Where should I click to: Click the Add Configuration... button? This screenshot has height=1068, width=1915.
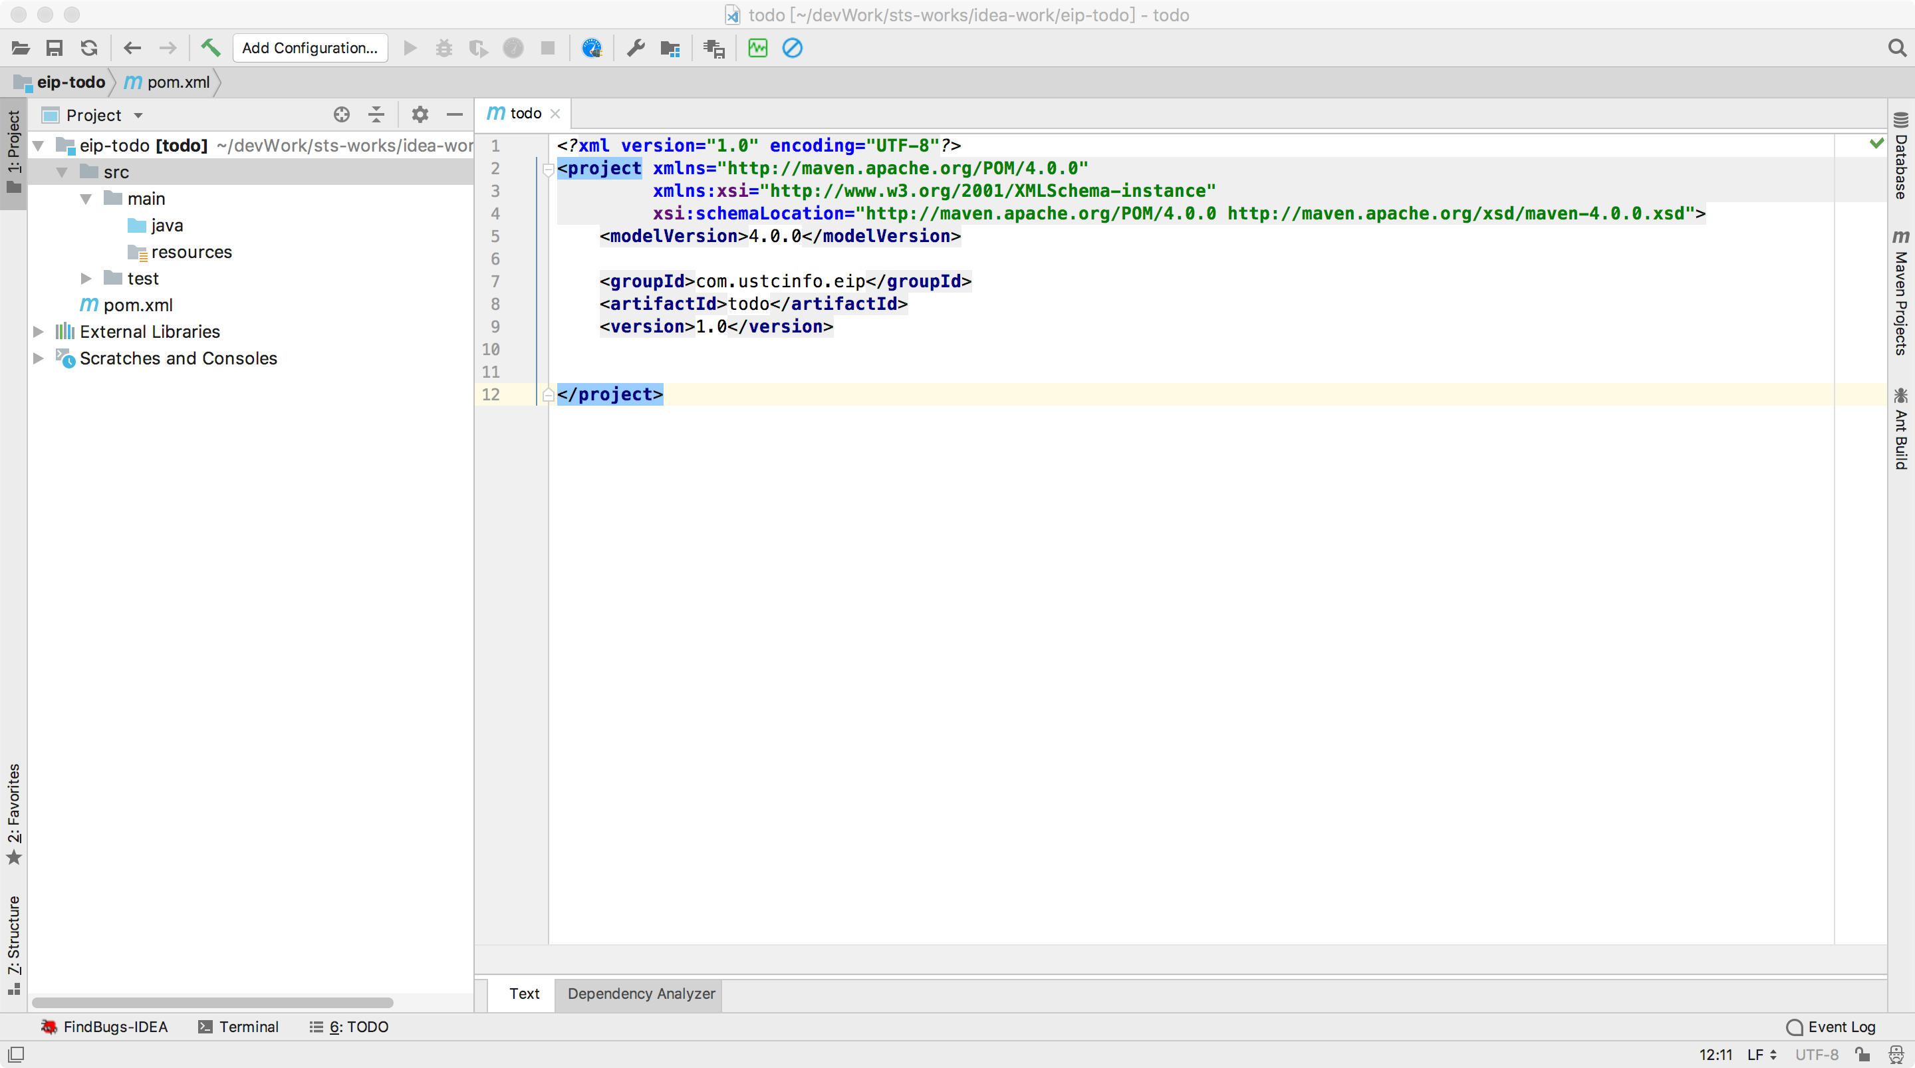tap(310, 49)
